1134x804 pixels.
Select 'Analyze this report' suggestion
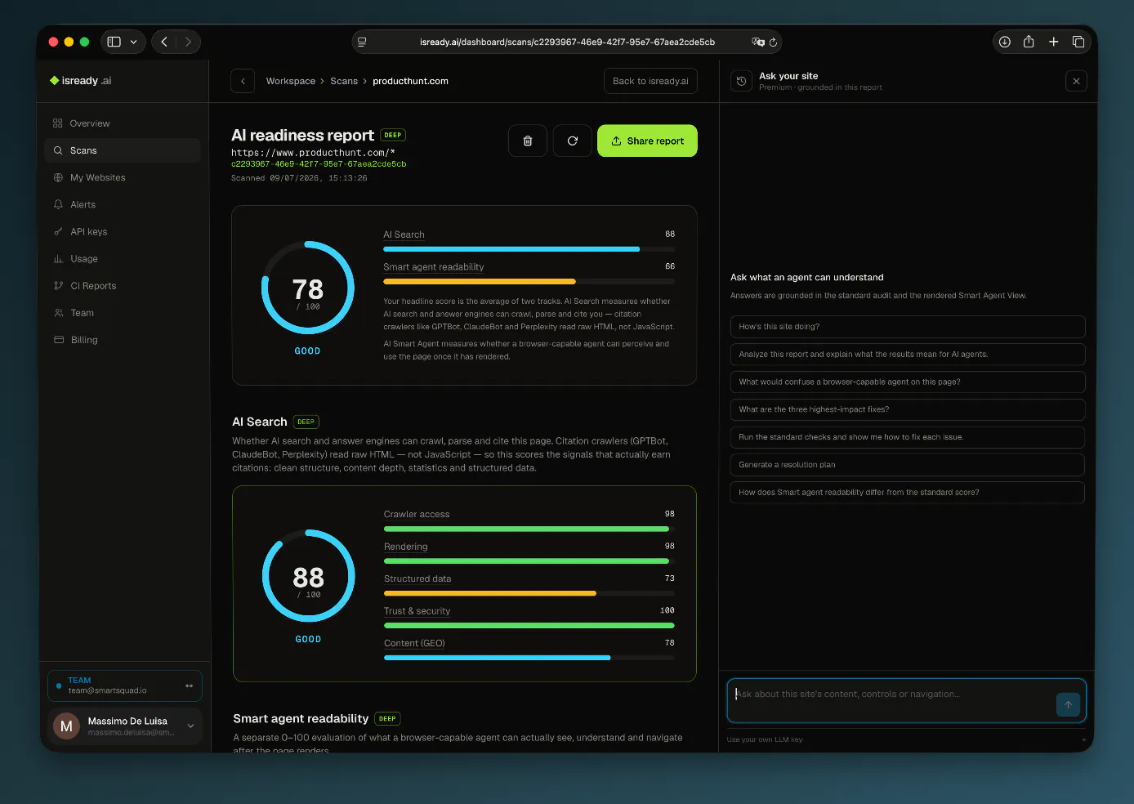907,354
